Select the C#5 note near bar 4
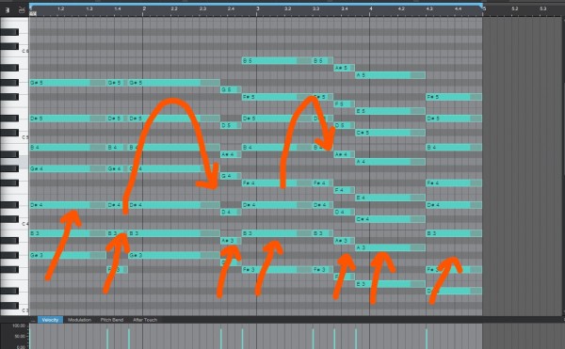565x349 pixels. [x=391, y=133]
